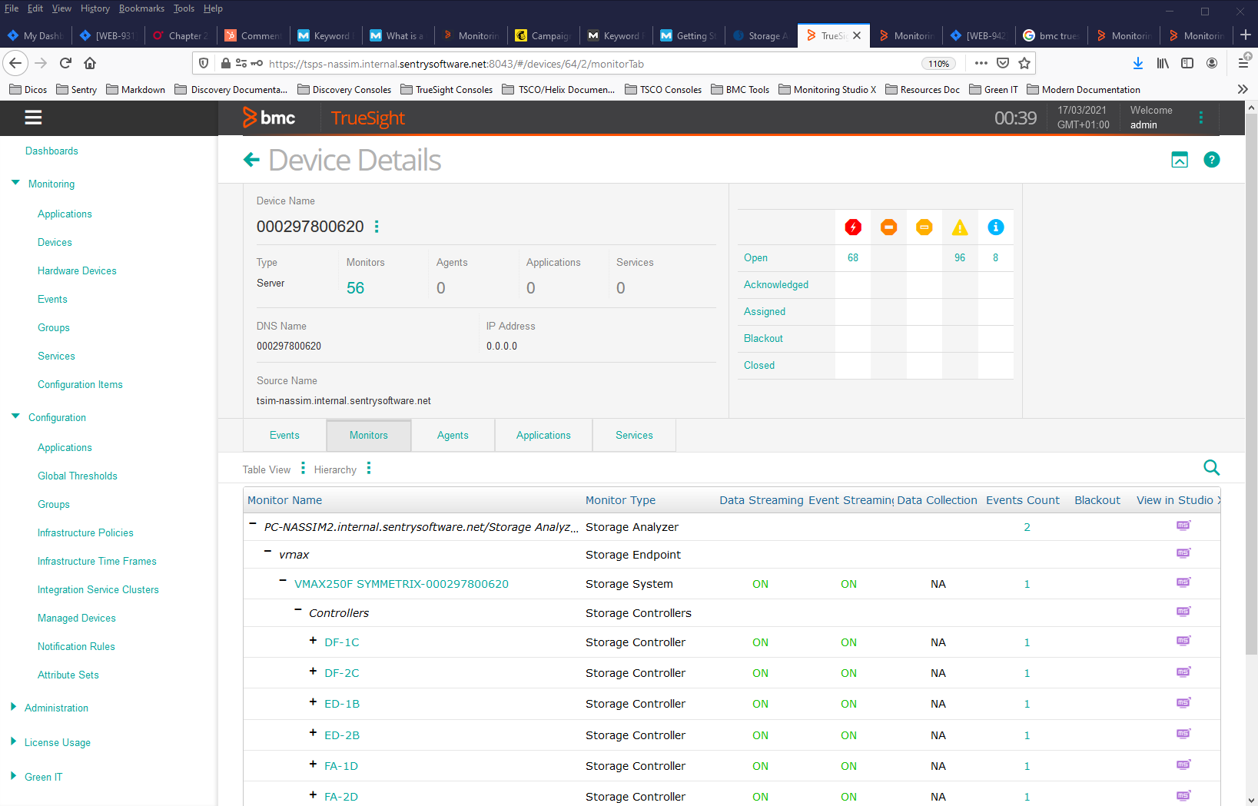Collapse the Controllers tree row
1258x806 pixels.
coord(298,610)
